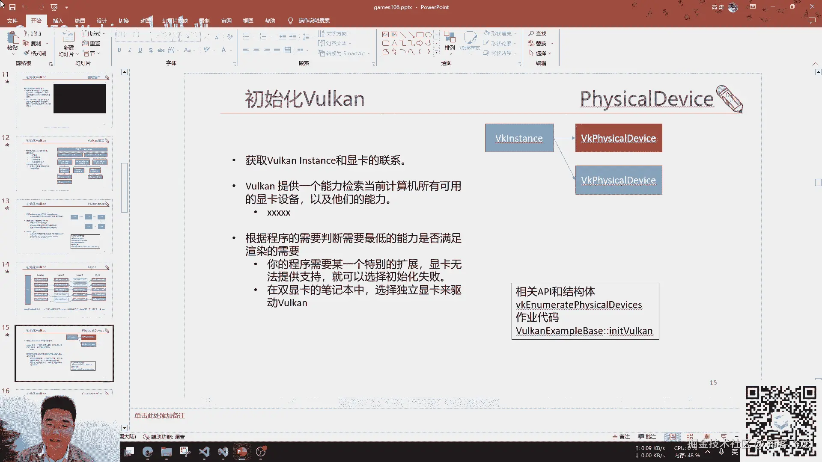Open the Insert (插入) ribbon tab
Screen dimensions: 822x462
point(58,21)
